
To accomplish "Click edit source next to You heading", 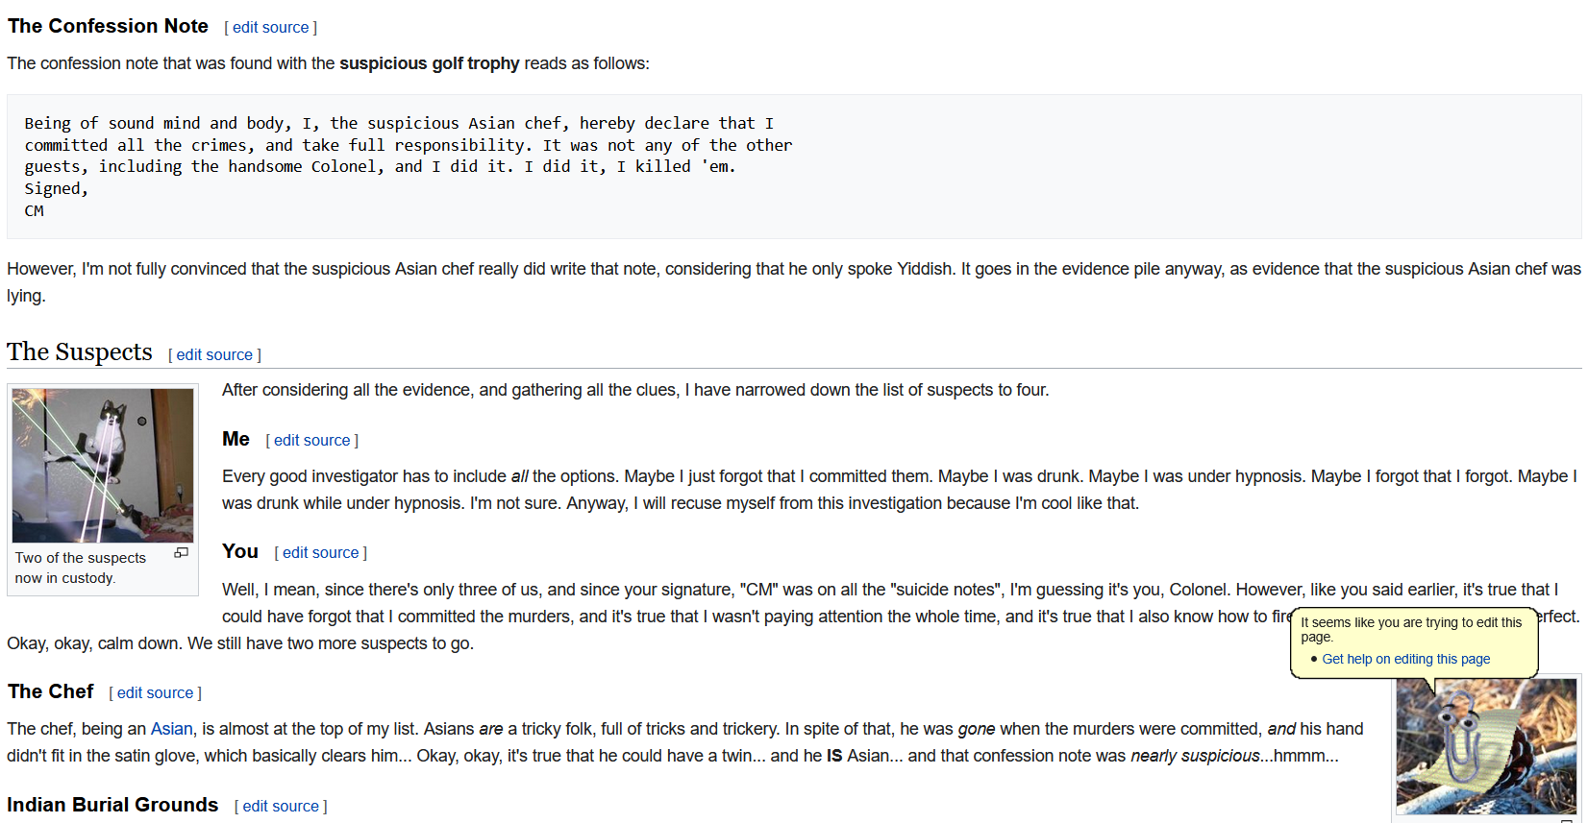I will (x=320, y=553).
